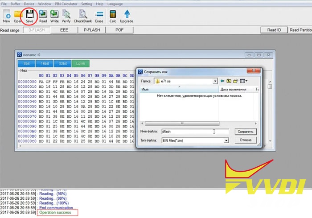Click the Read ID button
Screen dimensions: 312x218
click(x=274, y=30)
